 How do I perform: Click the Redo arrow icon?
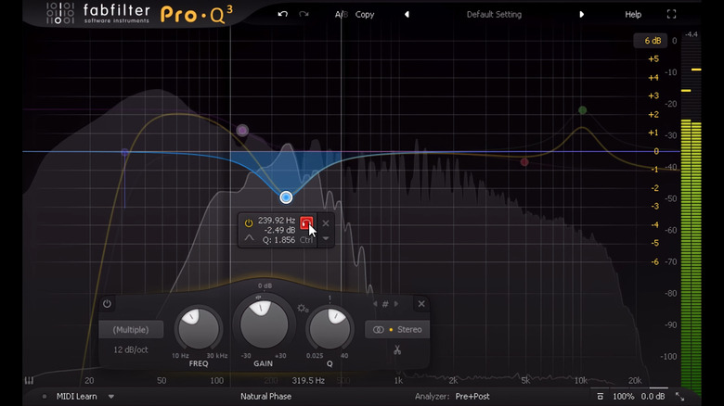click(x=304, y=15)
